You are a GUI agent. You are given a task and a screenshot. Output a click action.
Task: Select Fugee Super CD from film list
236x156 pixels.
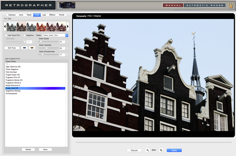(x=13, y=75)
